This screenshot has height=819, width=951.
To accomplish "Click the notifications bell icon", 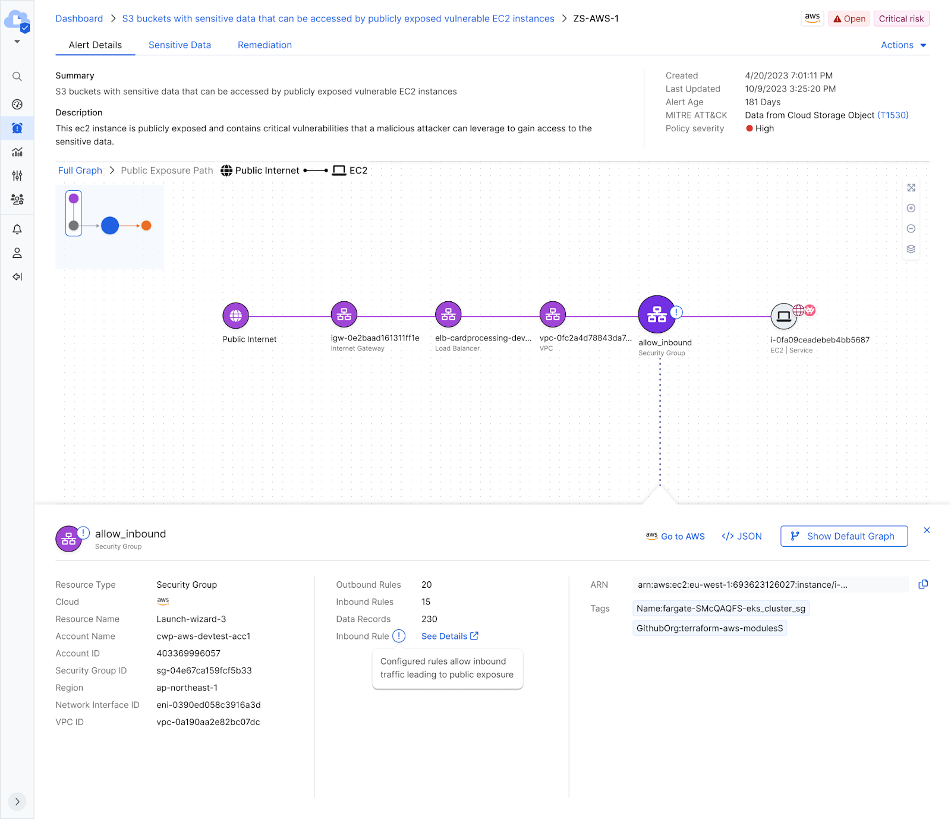I will 17,229.
